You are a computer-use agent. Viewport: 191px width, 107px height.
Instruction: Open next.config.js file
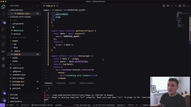tap(24, 78)
